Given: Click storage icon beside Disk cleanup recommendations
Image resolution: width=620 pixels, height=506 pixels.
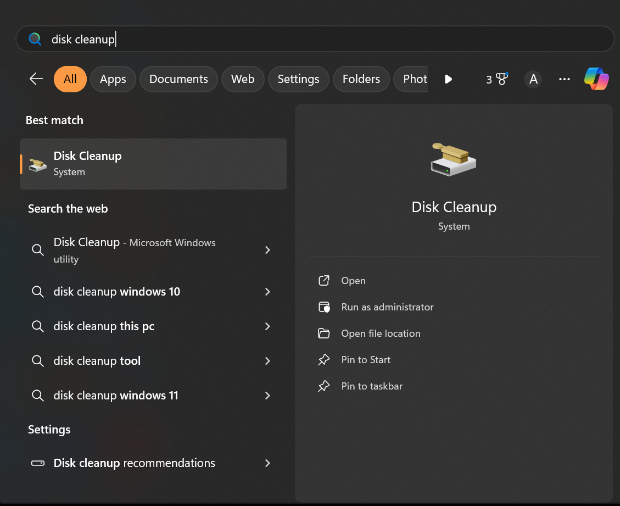Looking at the screenshot, I should click(x=37, y=463).
